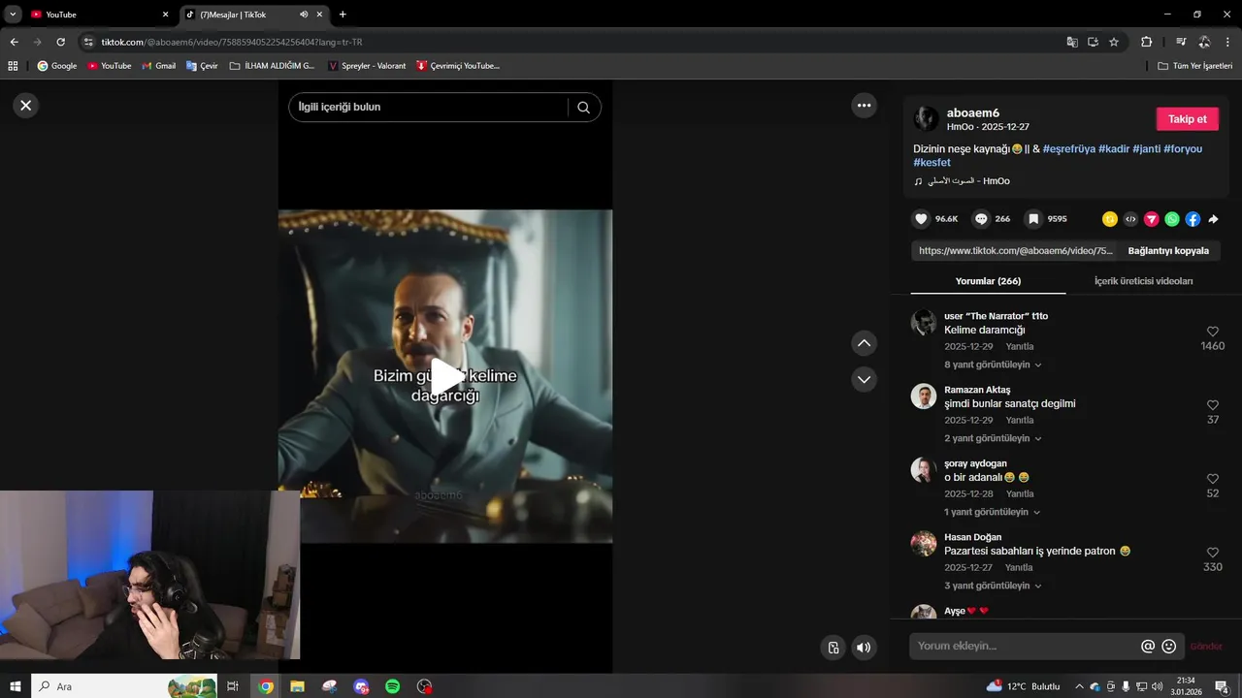Like şoray aydogan's comment
1242x698 pixels.
click(1212, 479)
